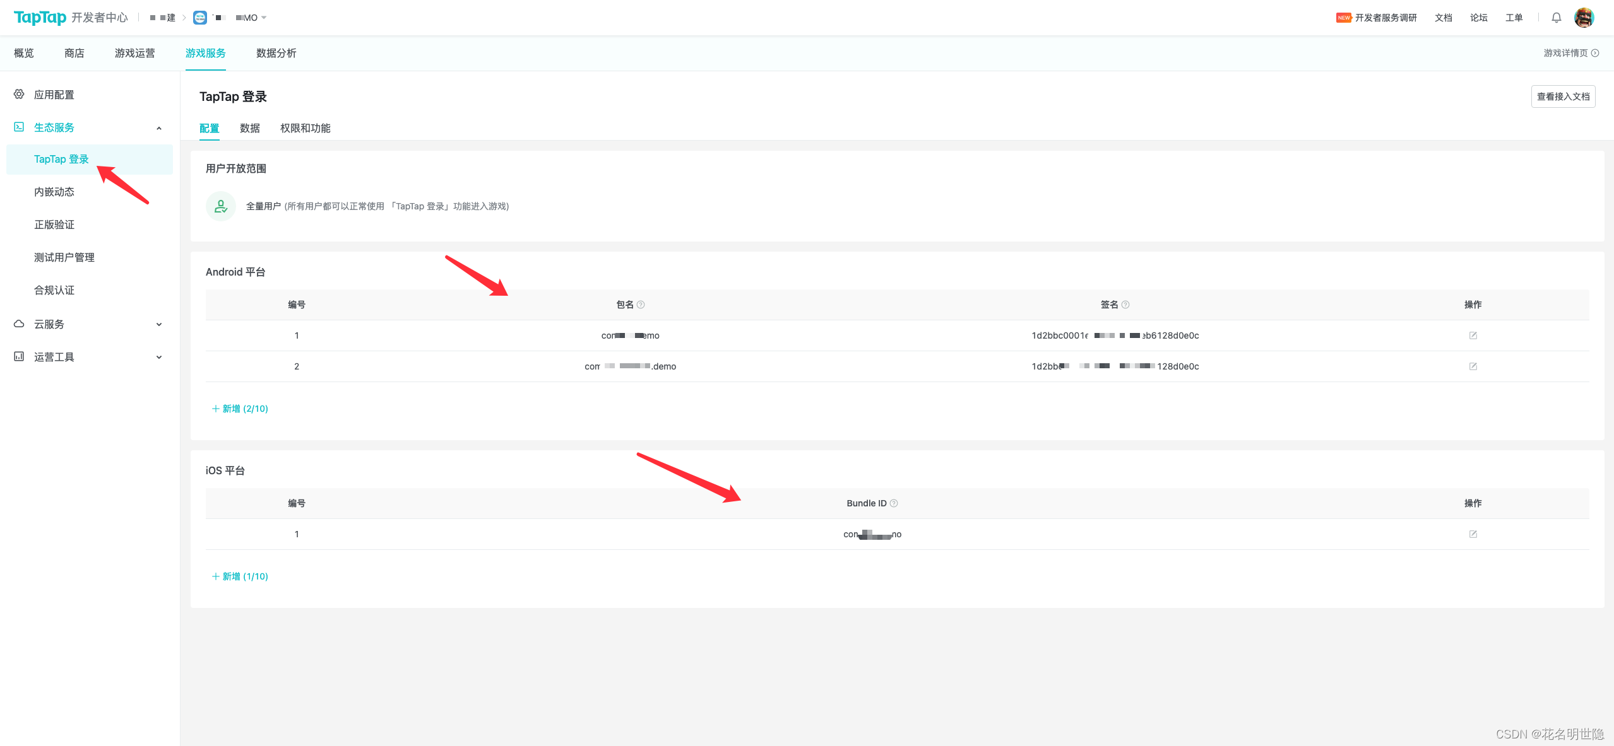Click 新增 to add Android package name
The height and width of the screenshot is (746, 1614).
pyautogui.click(x=240, y=408)
